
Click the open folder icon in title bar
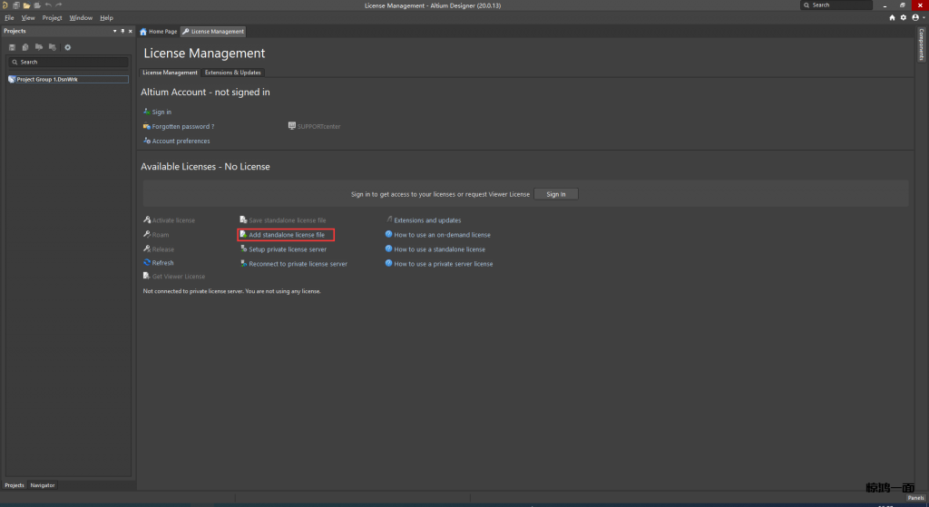click(26, 5)
